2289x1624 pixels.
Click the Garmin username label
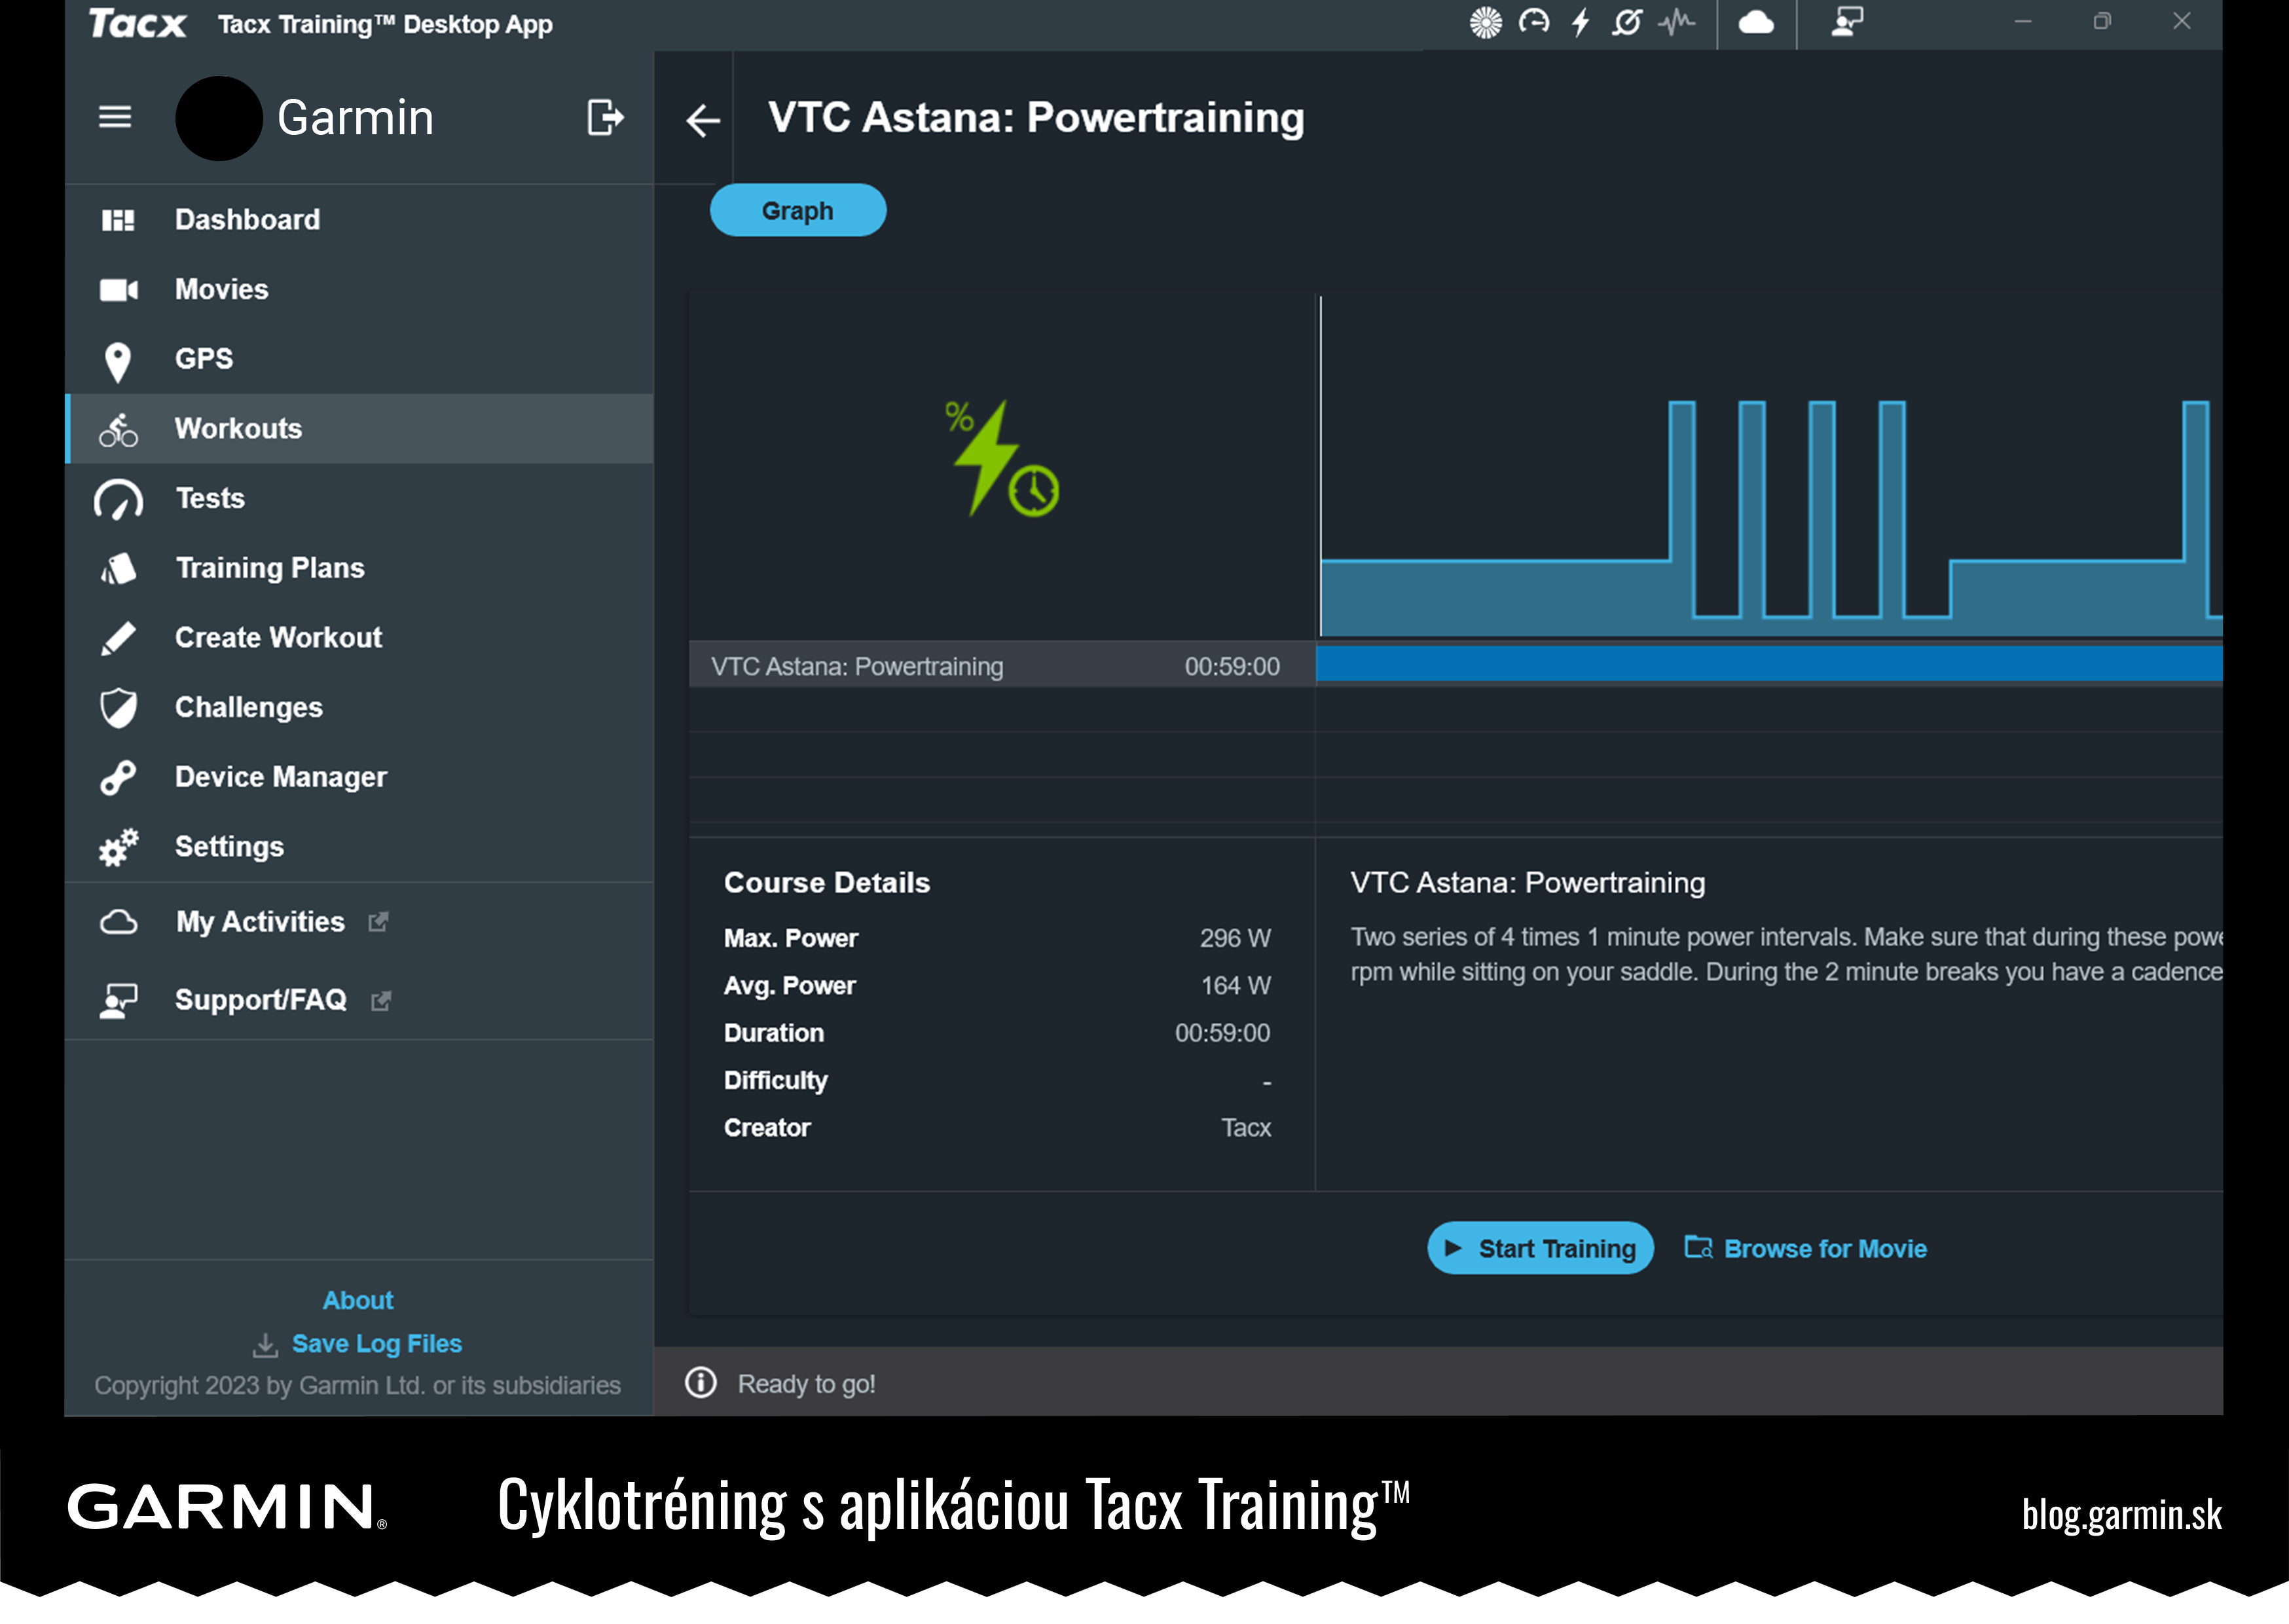(355, 118)
